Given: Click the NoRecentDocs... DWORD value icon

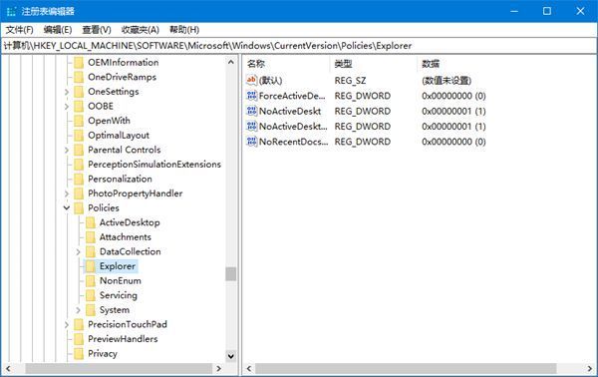Looking at the screenshot, I should tap(252, 142).
